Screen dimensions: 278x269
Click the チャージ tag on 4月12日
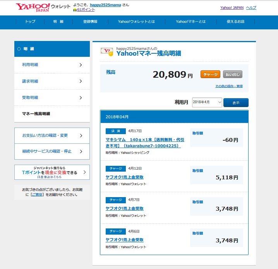point(116,169)
